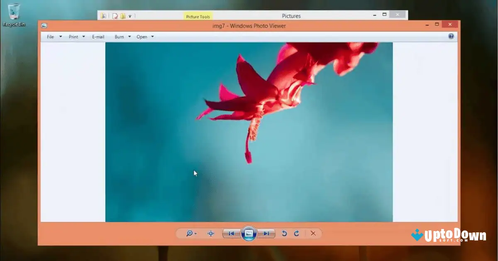Open the Print menu options
This screenshot has height=261, width=498.
point(74,37)
